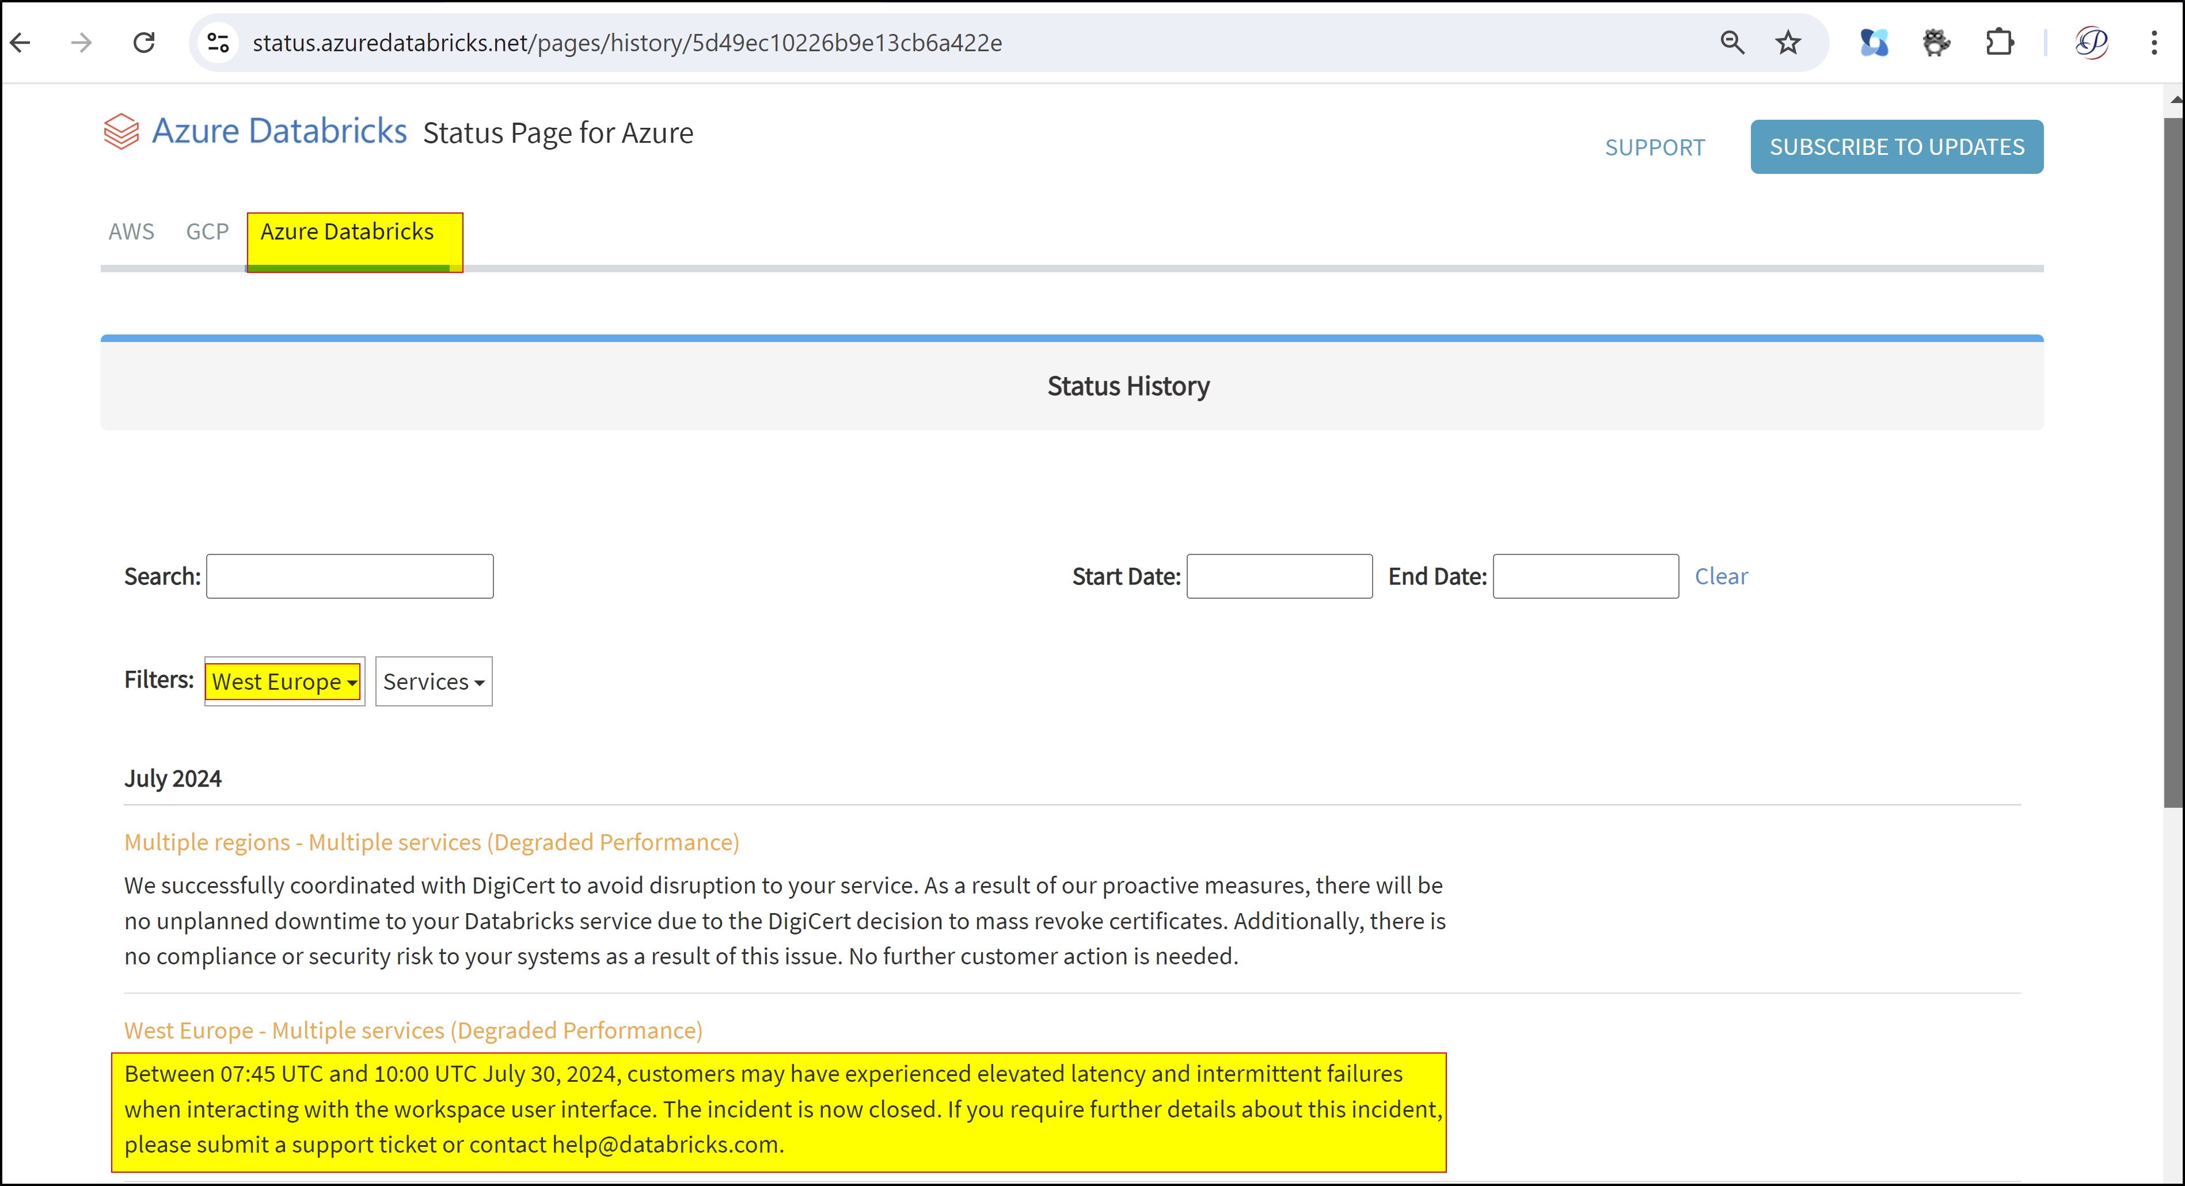
Task: Switch to the GCP tab
Action: pyautogui.click(x=208, y=231)
